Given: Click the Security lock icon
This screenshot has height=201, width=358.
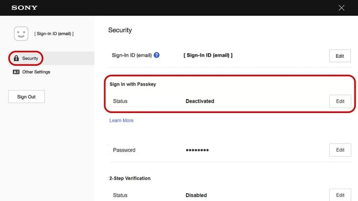Looking at the screenshot, I should pyautogui.click(x=16, y=58).
